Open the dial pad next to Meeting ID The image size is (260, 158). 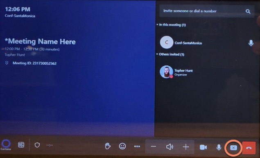pyautogui.click(x=7, y=63)
